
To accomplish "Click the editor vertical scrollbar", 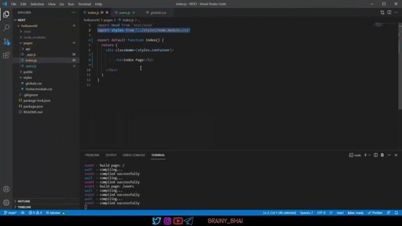I will (400, 67).
